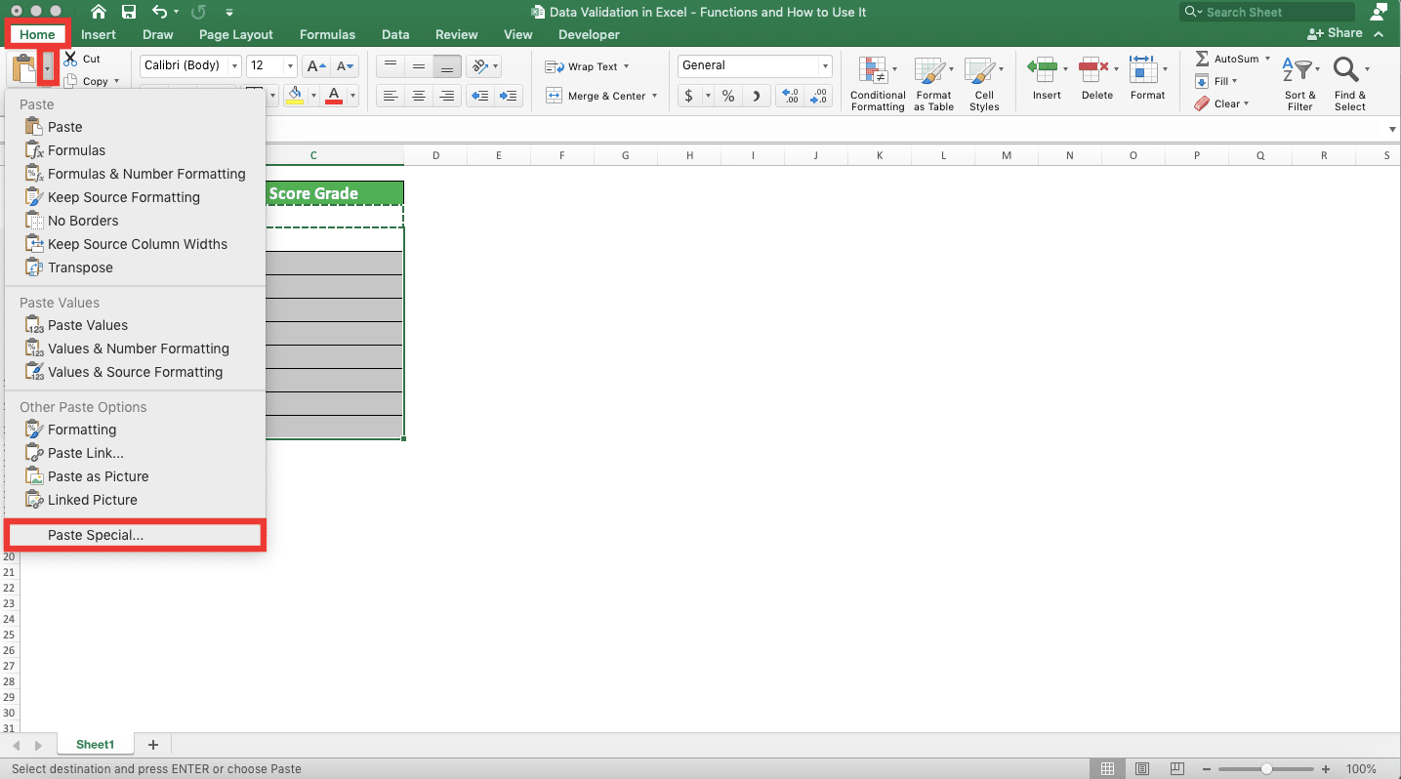Open Format as Table gallery

(x=933, y=84)
